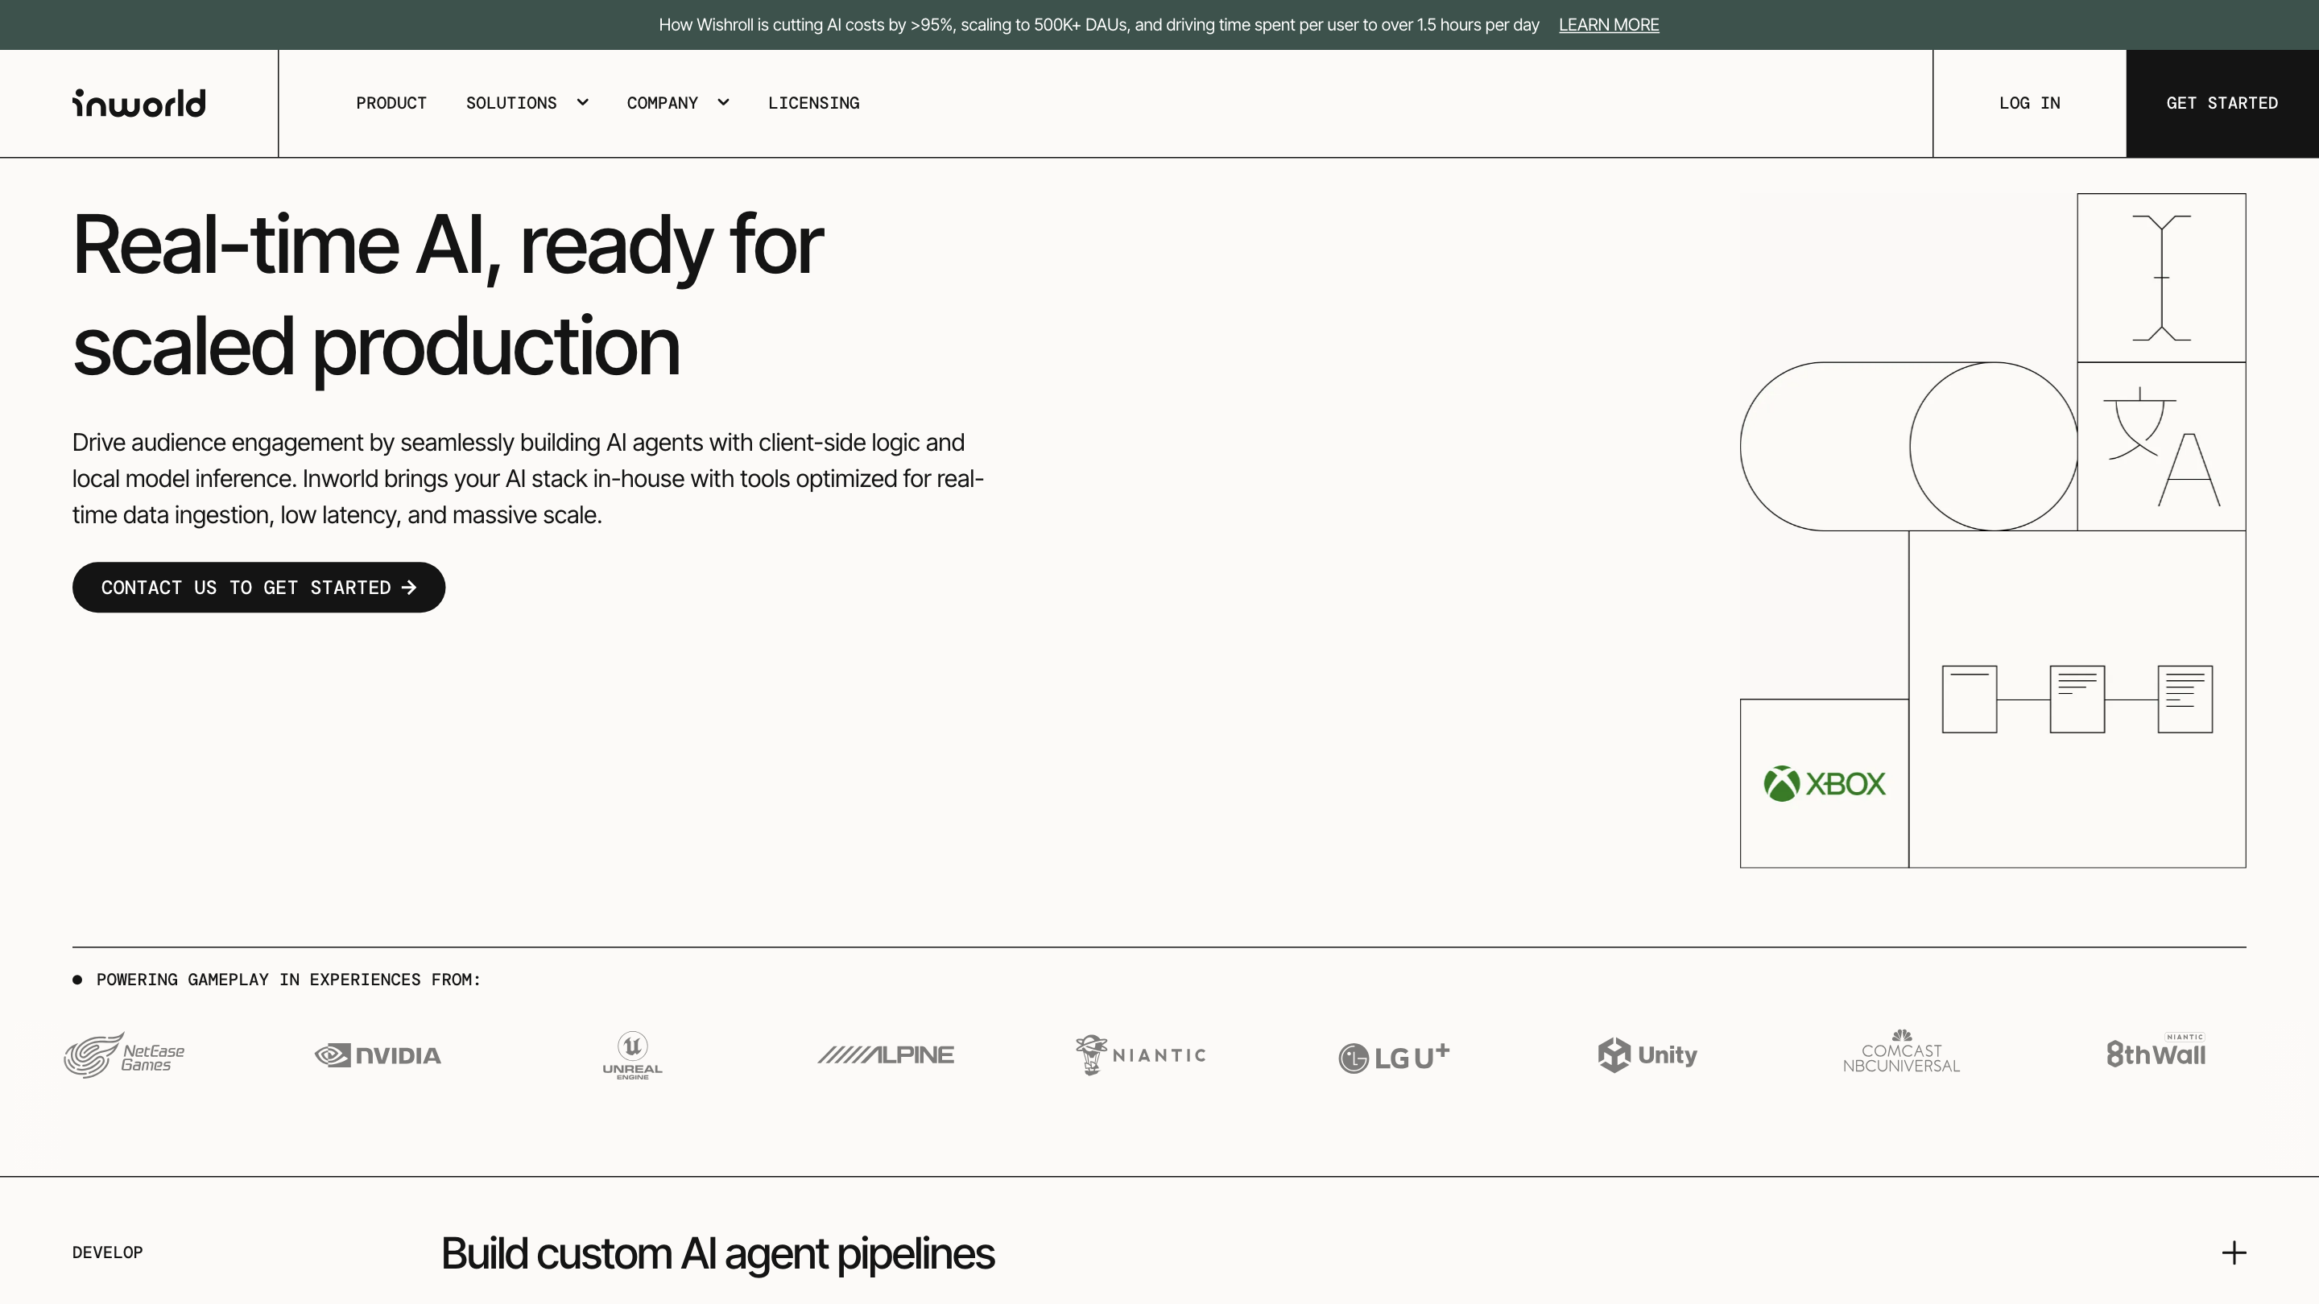
Task: Click the Unreal Engine logo
Action: 632,1054
